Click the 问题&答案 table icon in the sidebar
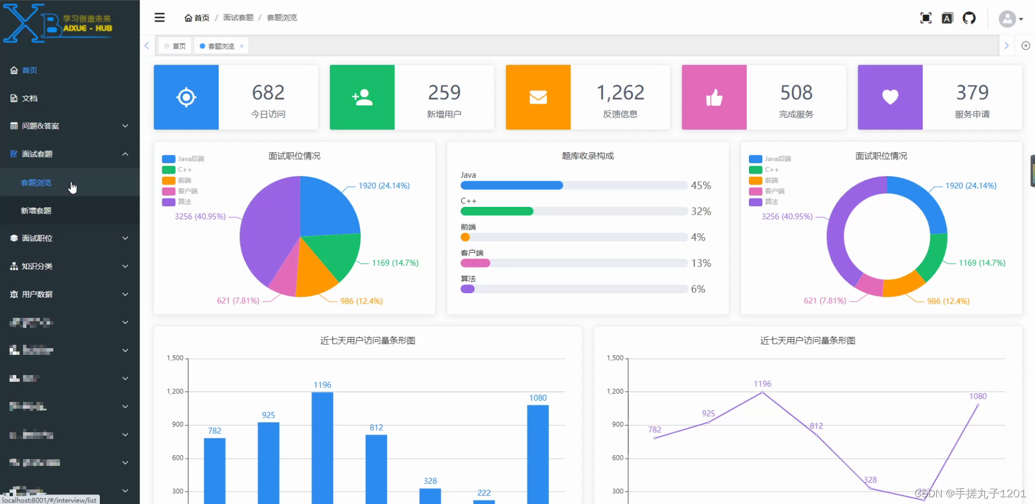 [x=14, y=126]
